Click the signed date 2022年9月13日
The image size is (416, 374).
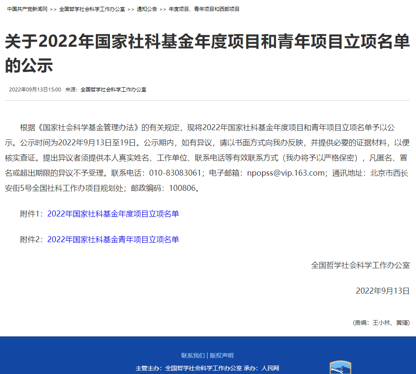click(x=383, y=291)
